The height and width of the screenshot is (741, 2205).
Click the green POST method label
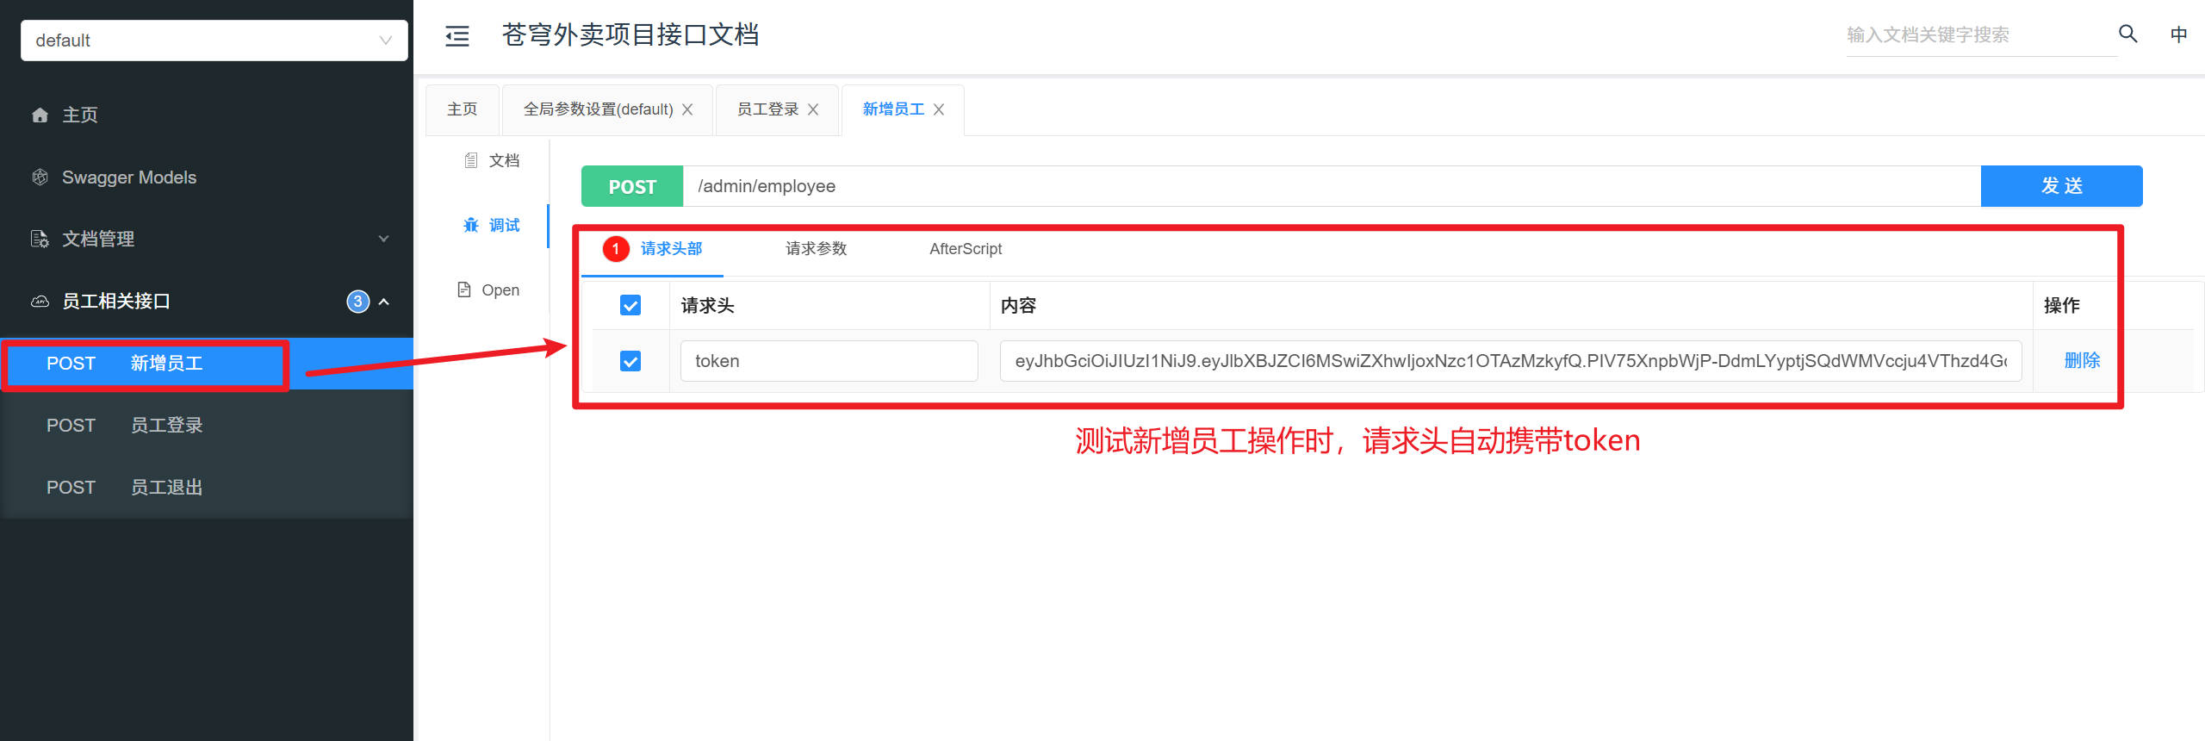point(632,186)
